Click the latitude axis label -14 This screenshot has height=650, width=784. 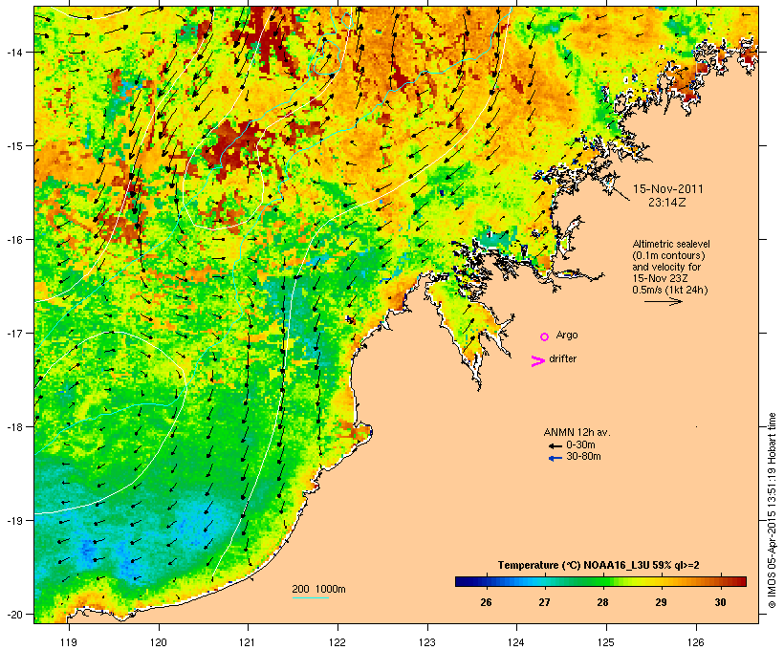coord(14,52)
